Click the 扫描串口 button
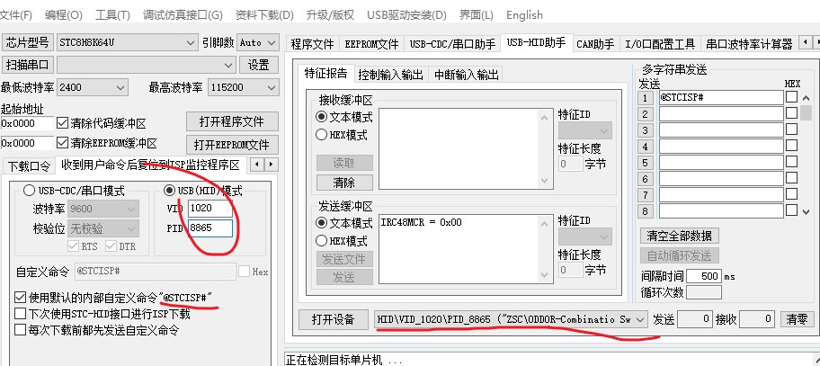The height and width of the screenshot is (366, 820). 27,65
